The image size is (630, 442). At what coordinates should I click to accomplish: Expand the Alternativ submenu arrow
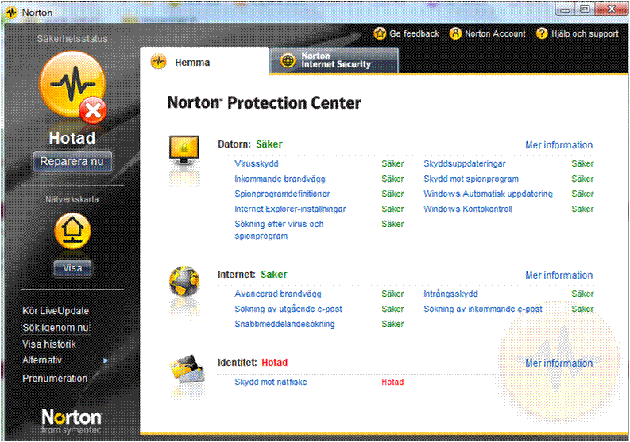pos(106,360)
